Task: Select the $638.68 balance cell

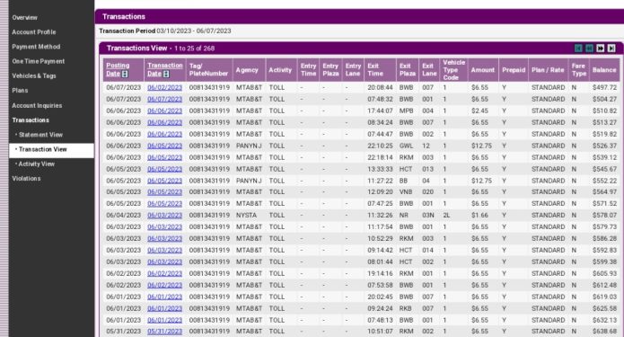Action: (x=604, y=332)
